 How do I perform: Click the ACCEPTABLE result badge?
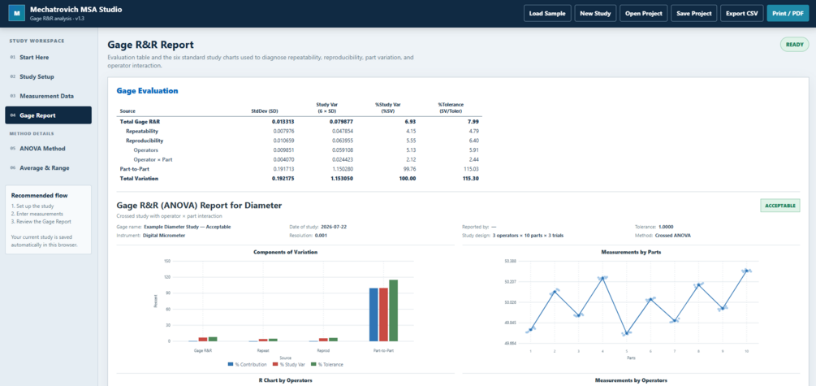pos(780,206)
